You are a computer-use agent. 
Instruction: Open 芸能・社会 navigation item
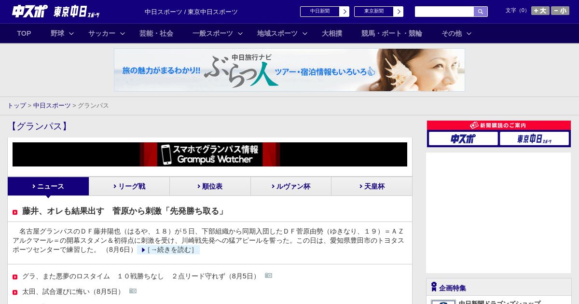tap(156, 33)
